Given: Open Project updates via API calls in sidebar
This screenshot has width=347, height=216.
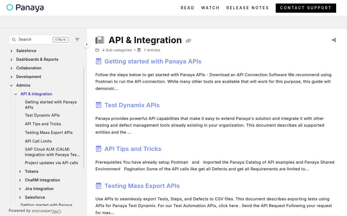Looking at the screenshot, I should tap(52, 163).
